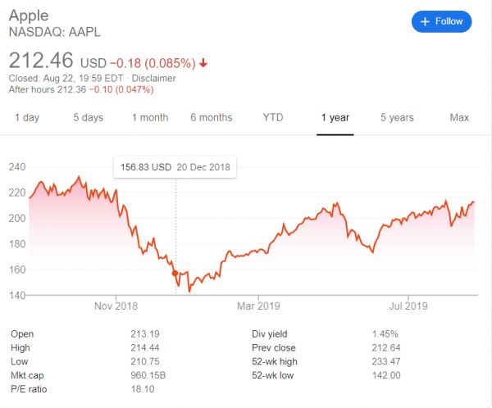Click the Nov 2018 axis label
This screenshot has height=408, width=492.
[x=116, y=306]
